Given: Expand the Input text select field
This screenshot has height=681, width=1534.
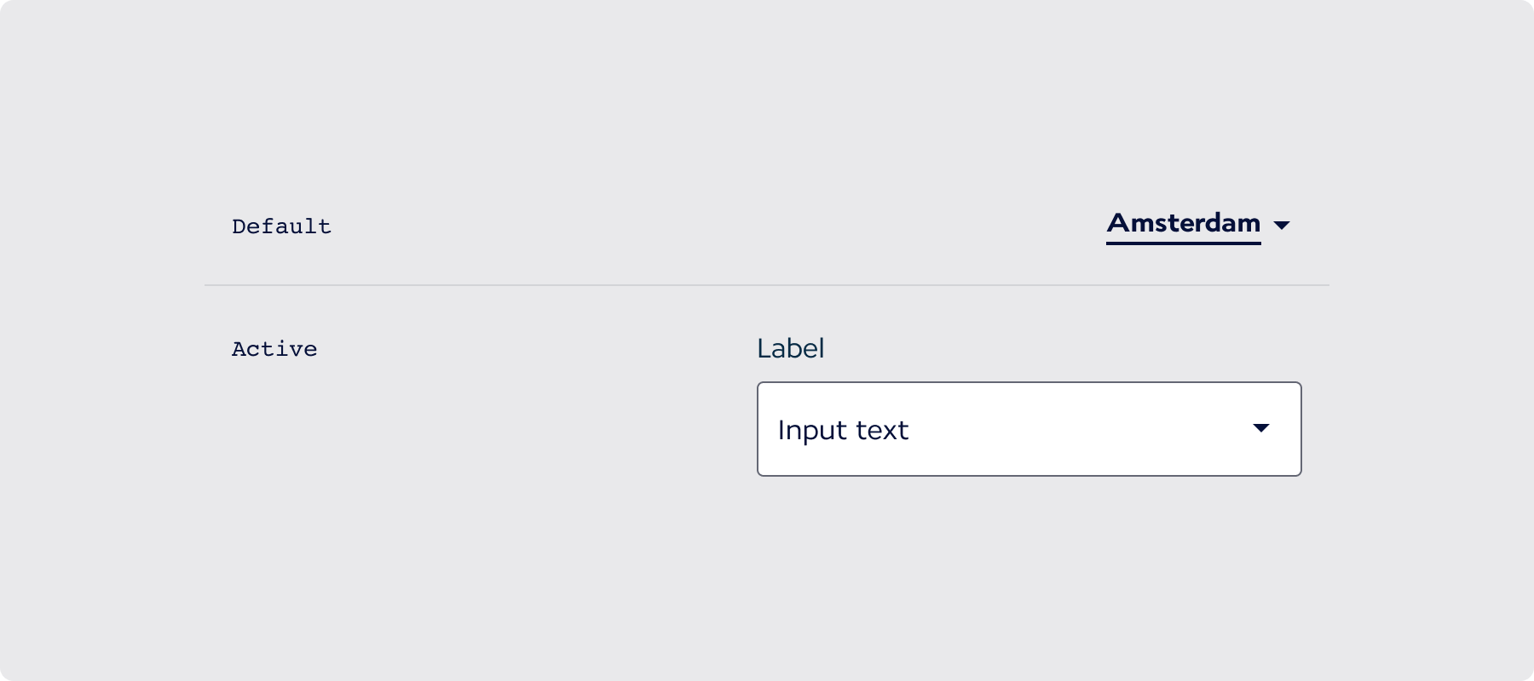Looking at the screenshot, I should [x=1029, y=429].
